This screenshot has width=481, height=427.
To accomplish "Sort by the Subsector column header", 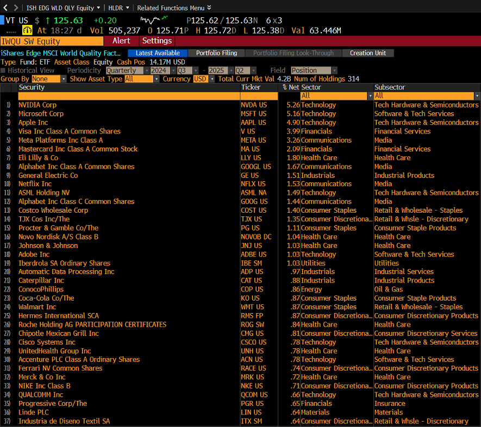I will [x=390, y=87].
